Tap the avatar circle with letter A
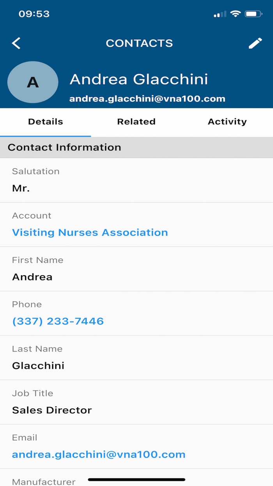The height and width of the screenshot is (486, 273). [33, 82]
